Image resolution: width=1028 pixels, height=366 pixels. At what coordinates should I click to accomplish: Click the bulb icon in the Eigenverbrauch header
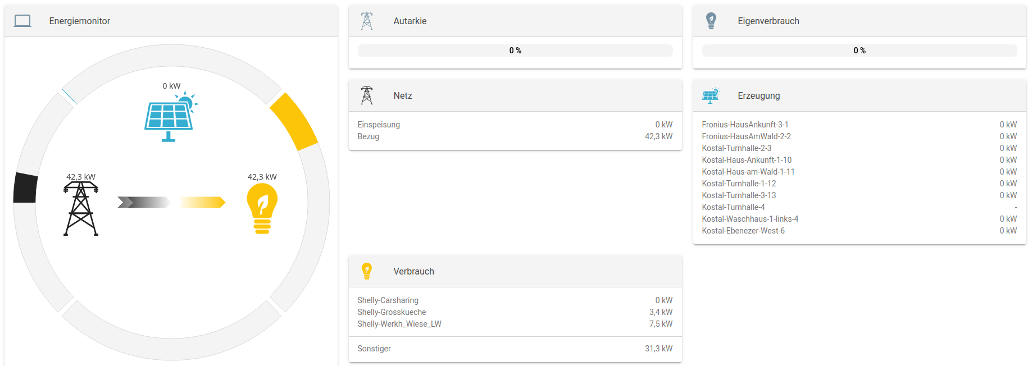tap(711, 21)
